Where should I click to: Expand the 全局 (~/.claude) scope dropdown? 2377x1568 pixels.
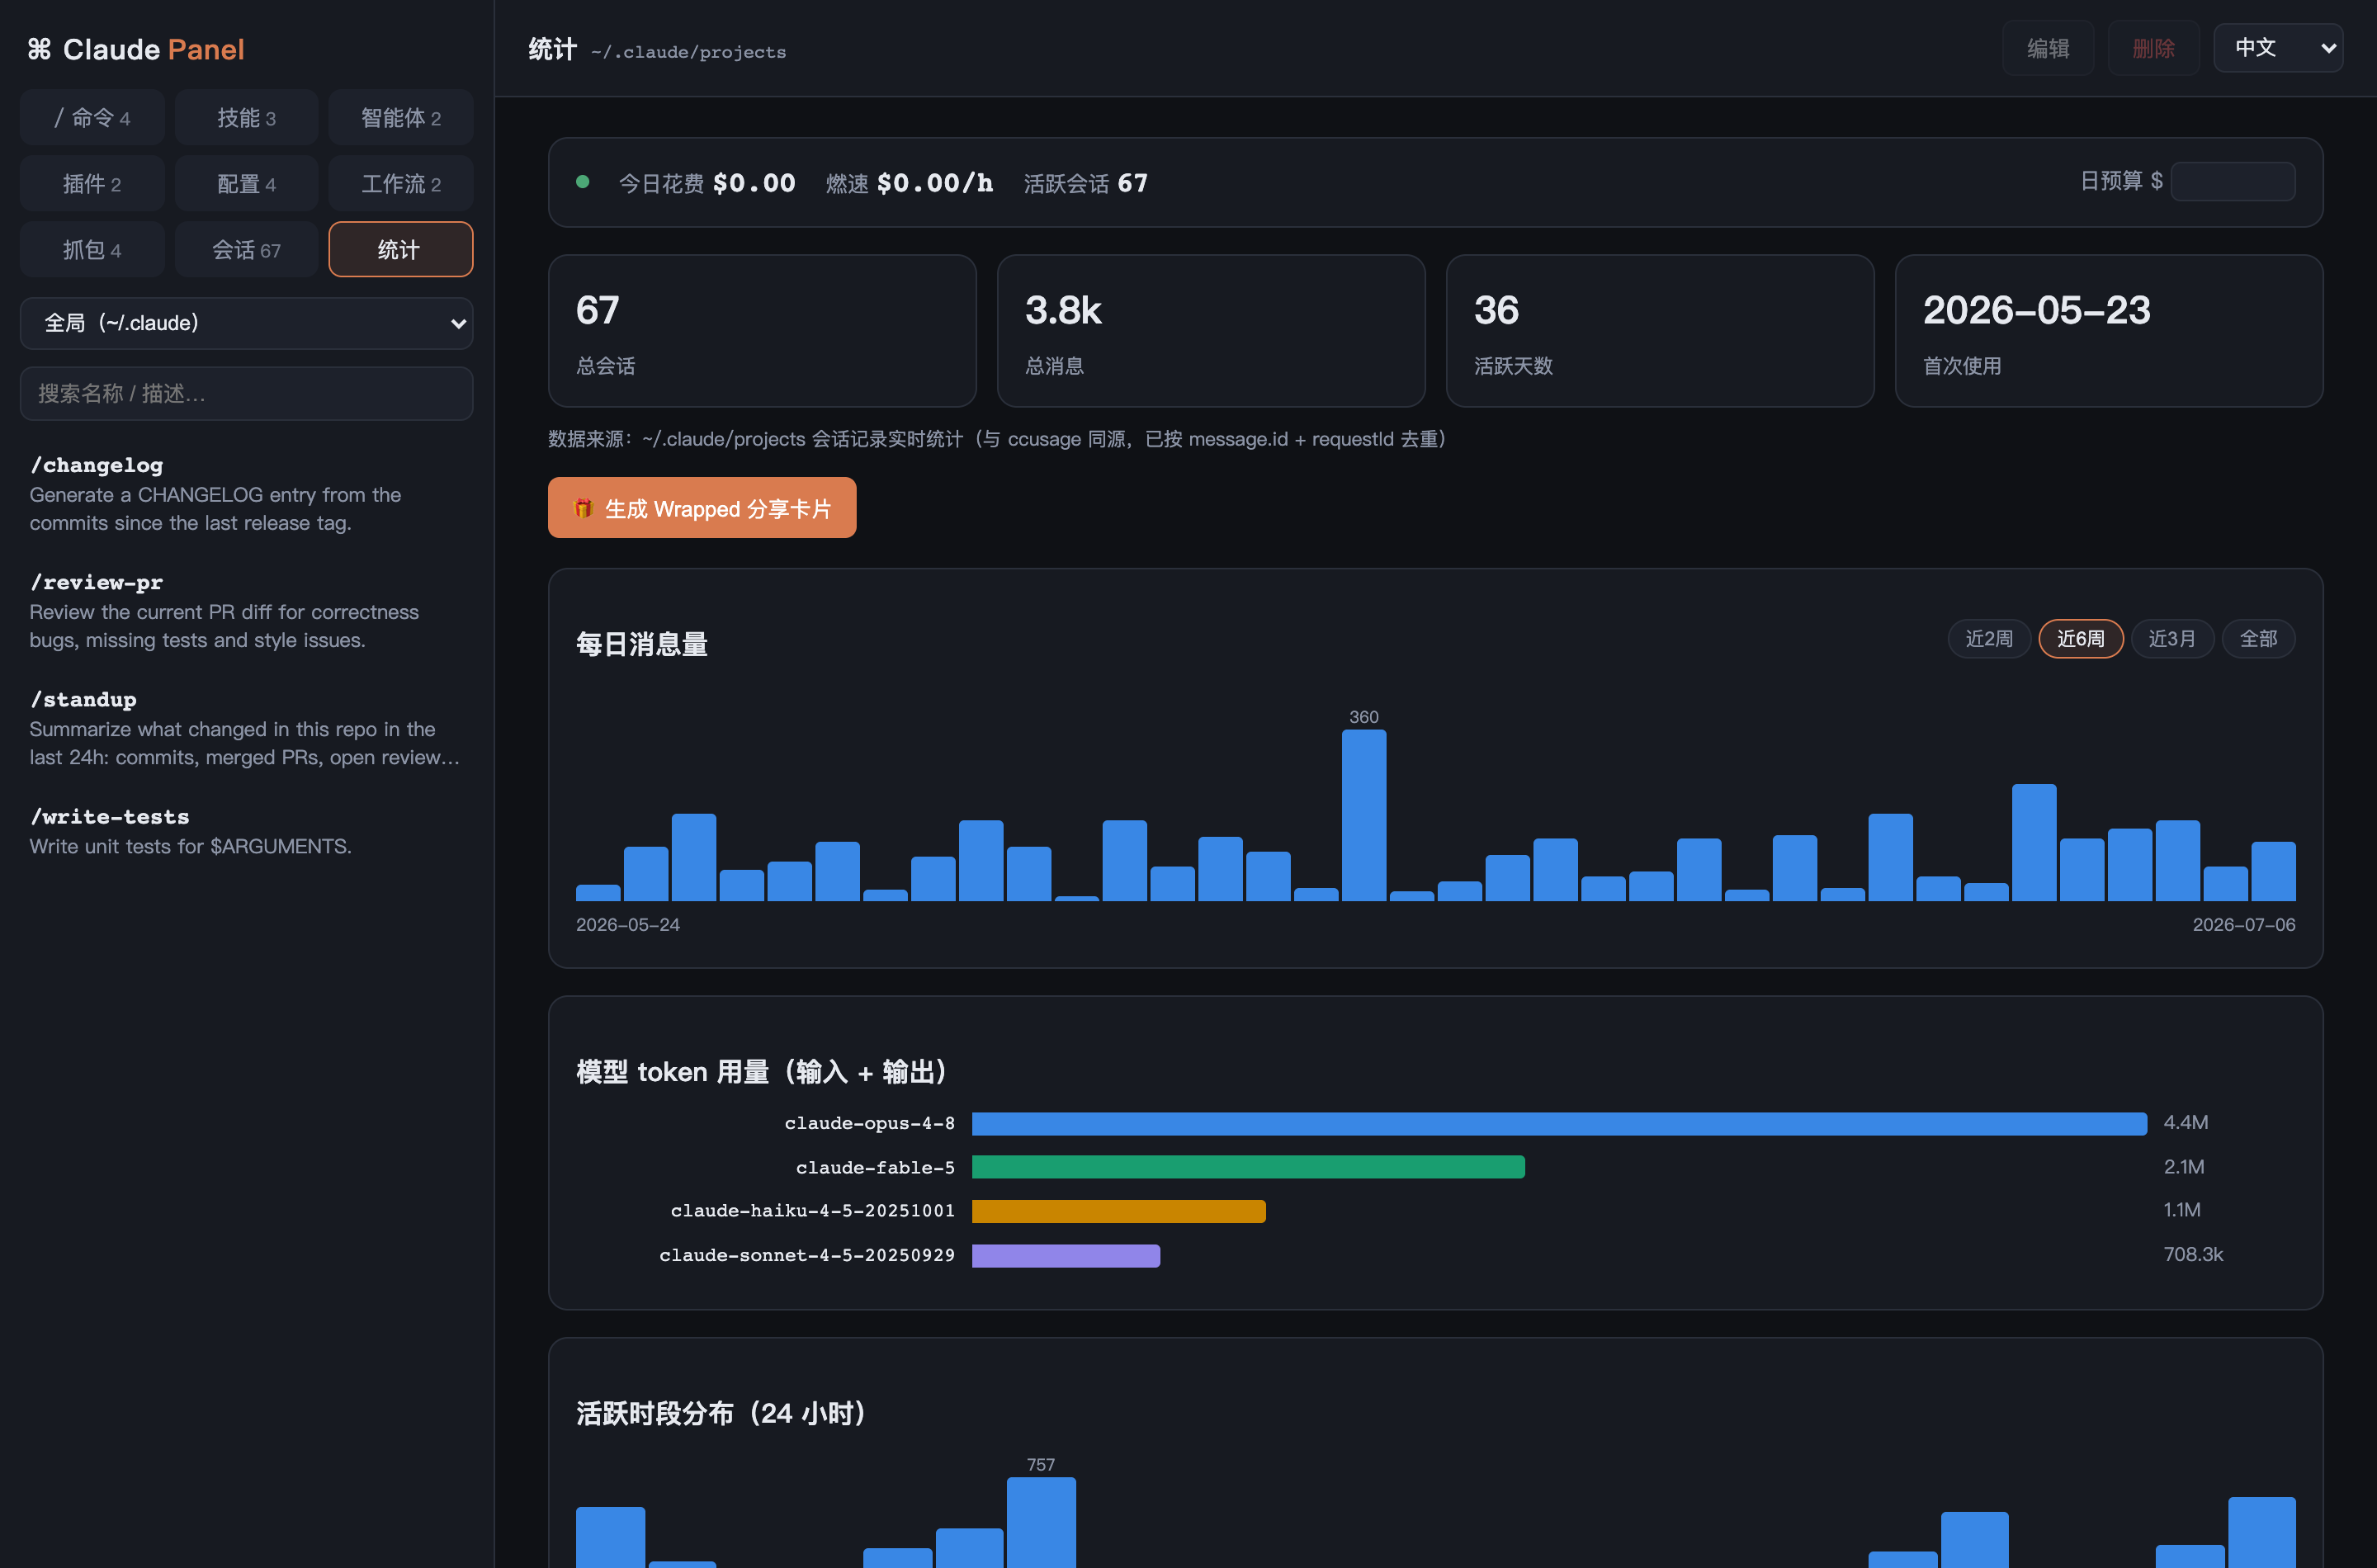pos(246,323)
